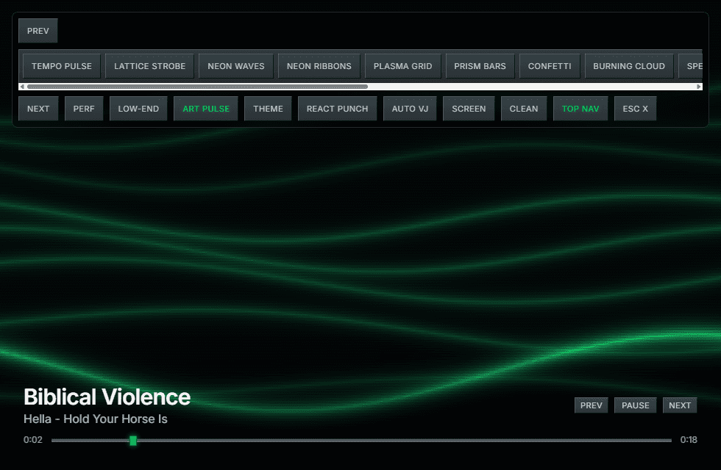Toggle REACT PUNCH effect

point(338,109)
